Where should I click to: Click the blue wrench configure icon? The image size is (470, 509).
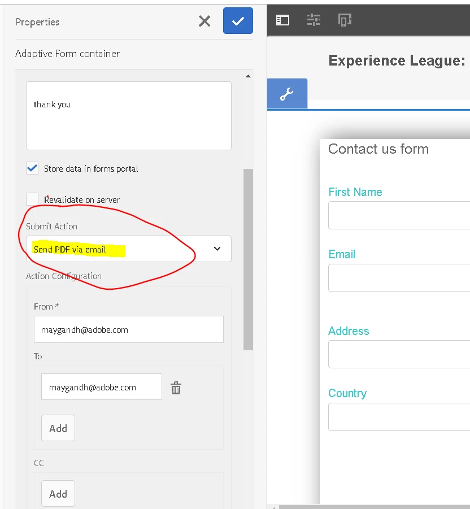point(287,93)
